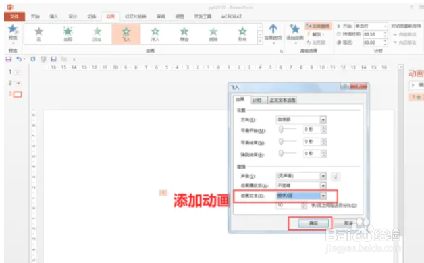Click the PowerPoint app icon in title bar
The image size is (424, 263).
point(10,7)
